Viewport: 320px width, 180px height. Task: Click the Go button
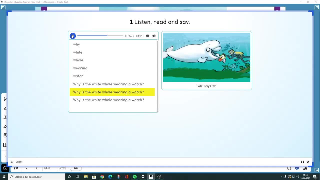click(x=76, y=168)
